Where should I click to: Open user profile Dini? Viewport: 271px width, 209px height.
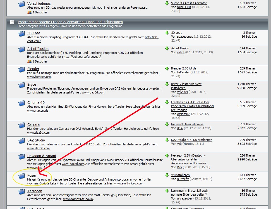179,167
